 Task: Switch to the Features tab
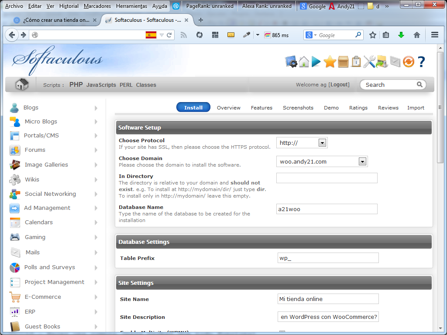[x=262, y=108]
